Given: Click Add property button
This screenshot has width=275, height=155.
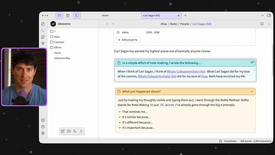Looking at the screenshot, I should pyautogui.click(x=128, y=40).
